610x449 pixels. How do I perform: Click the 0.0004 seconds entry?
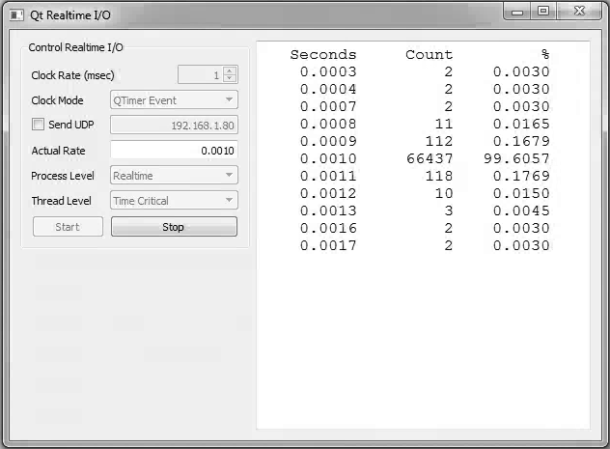pyautogui.click(x=328, y=90)
